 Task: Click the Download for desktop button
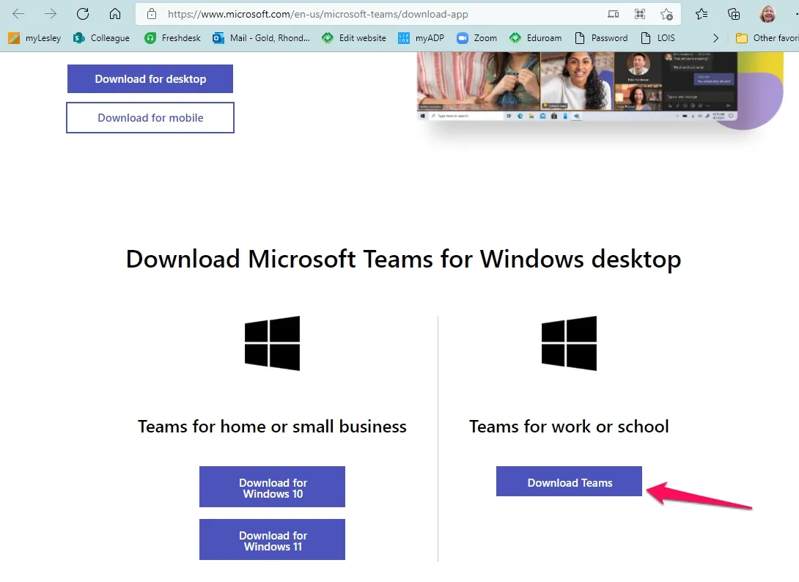[150, 78]
